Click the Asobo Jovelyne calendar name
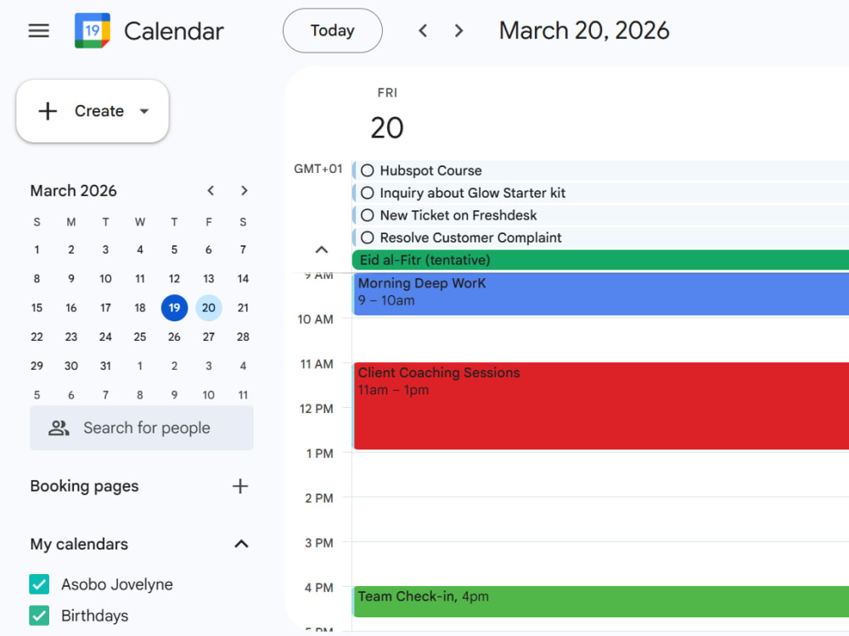 point(117,584)
